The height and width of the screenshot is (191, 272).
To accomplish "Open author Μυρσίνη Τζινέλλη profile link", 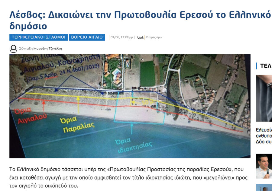I will click(x=48, y=49).
